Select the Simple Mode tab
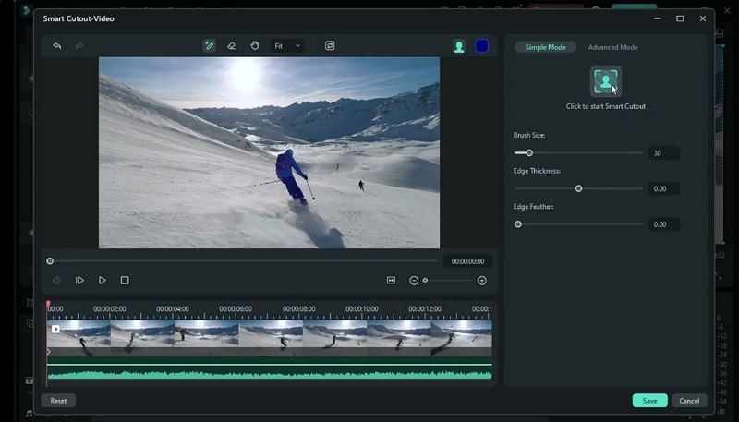Screen dimensions: 739x422 tap(545, 47)
